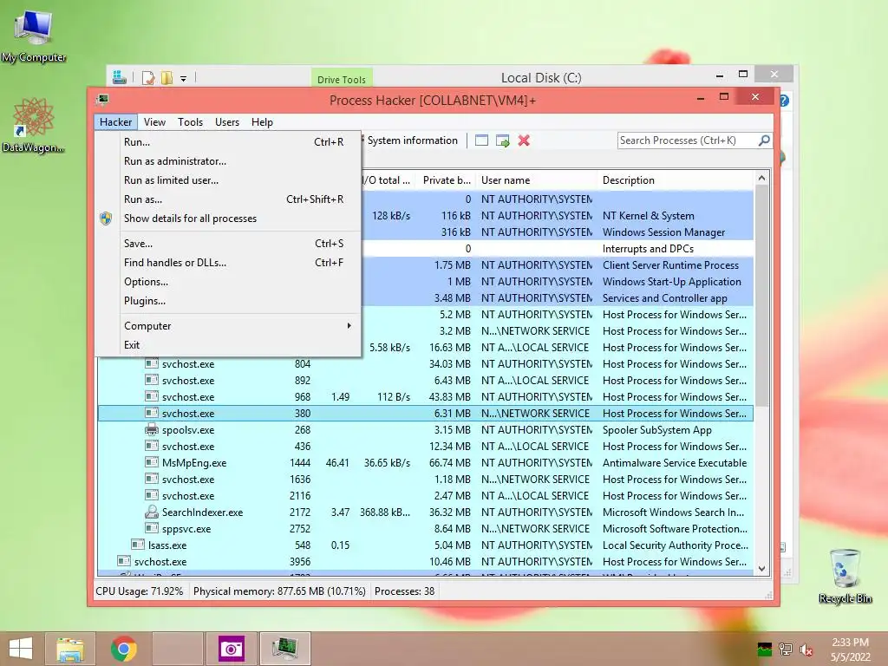
Task: Click the Windows Start button
Action: pos(21,649)
